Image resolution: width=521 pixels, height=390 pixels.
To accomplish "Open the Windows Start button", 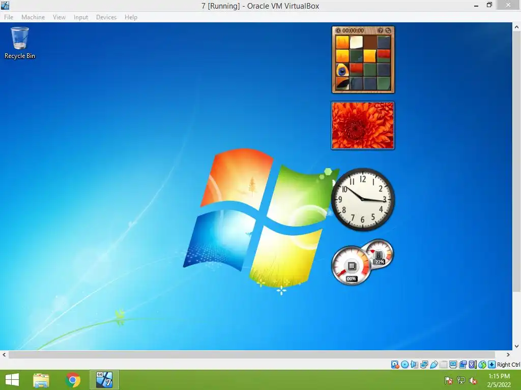I will (12, 380).
